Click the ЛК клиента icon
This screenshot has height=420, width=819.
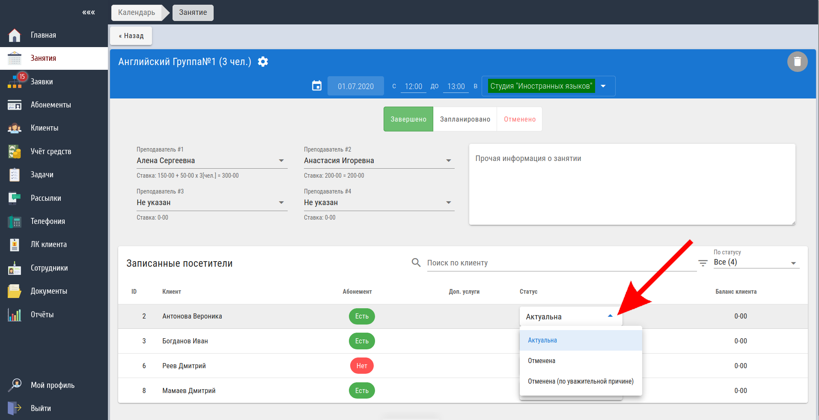[x=15, y=244]
